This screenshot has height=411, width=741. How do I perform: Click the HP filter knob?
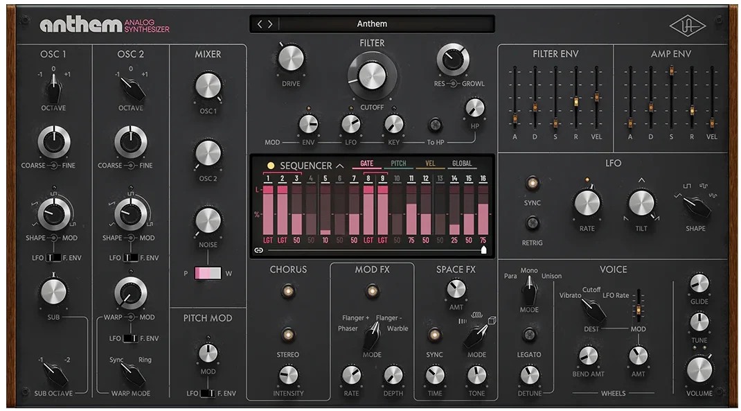tap(474, 108)
